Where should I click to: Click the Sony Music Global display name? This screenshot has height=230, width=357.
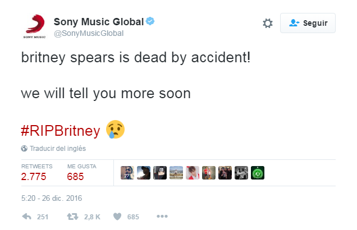(x=98, y=21)
